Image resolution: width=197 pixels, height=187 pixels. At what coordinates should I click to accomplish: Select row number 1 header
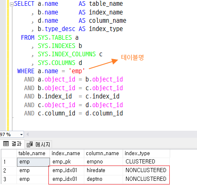click(9, 162)
